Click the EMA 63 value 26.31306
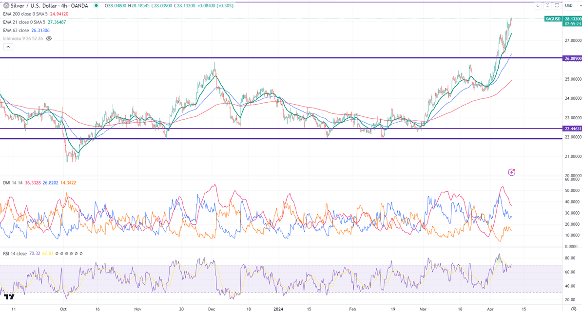The image size is (582, 311). [40, 30]
